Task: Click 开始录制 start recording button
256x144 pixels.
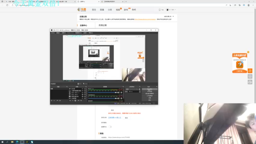Action: tap(149, 92)
